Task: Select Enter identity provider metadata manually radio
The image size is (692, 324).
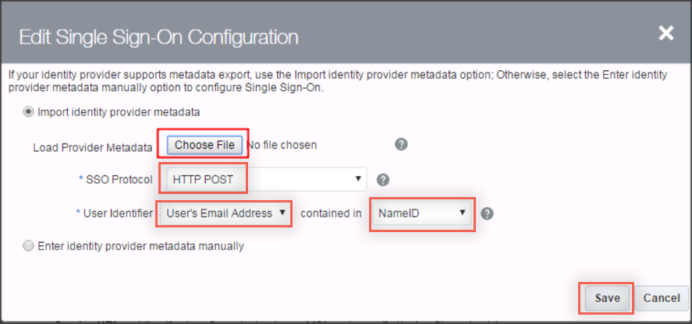Action: click(30, 246)
